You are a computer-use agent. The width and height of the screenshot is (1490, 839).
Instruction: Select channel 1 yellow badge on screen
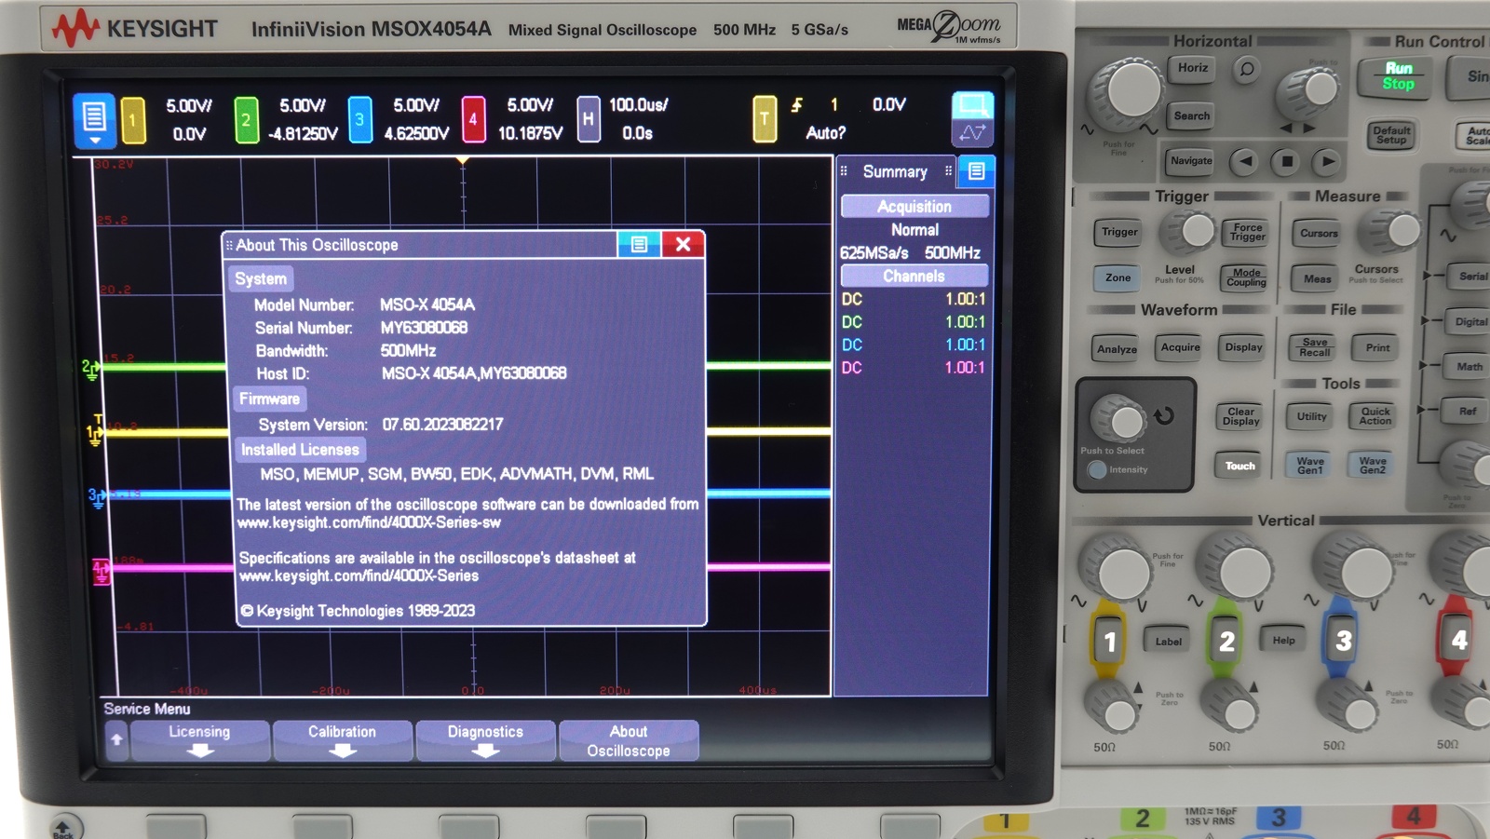tap(133, 120)
